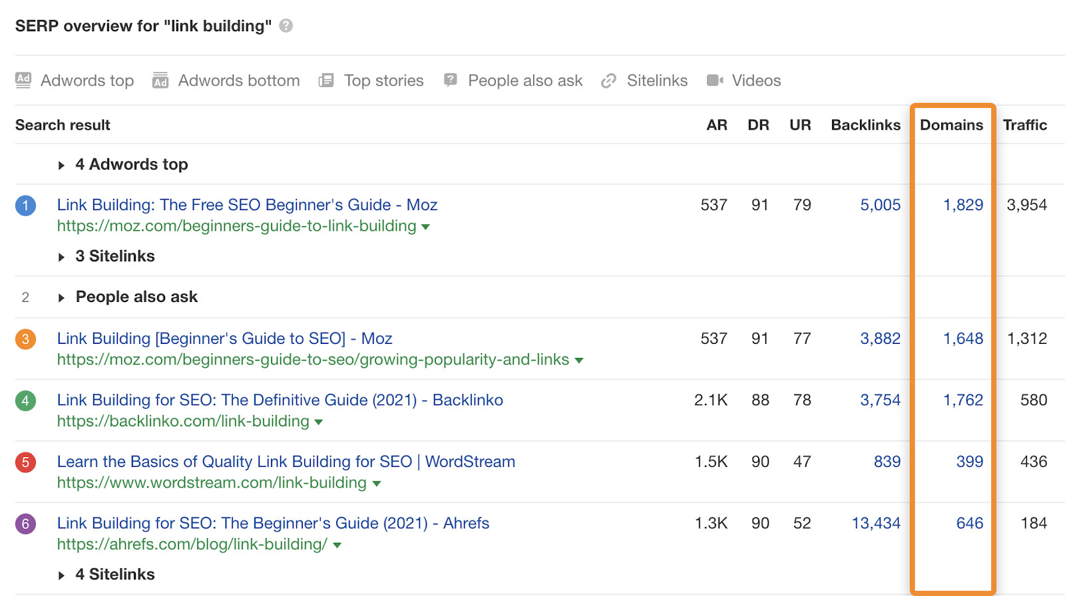Open dropdown arrow beside backlinko.com URL
The image size is (1065, 596).
319,422
